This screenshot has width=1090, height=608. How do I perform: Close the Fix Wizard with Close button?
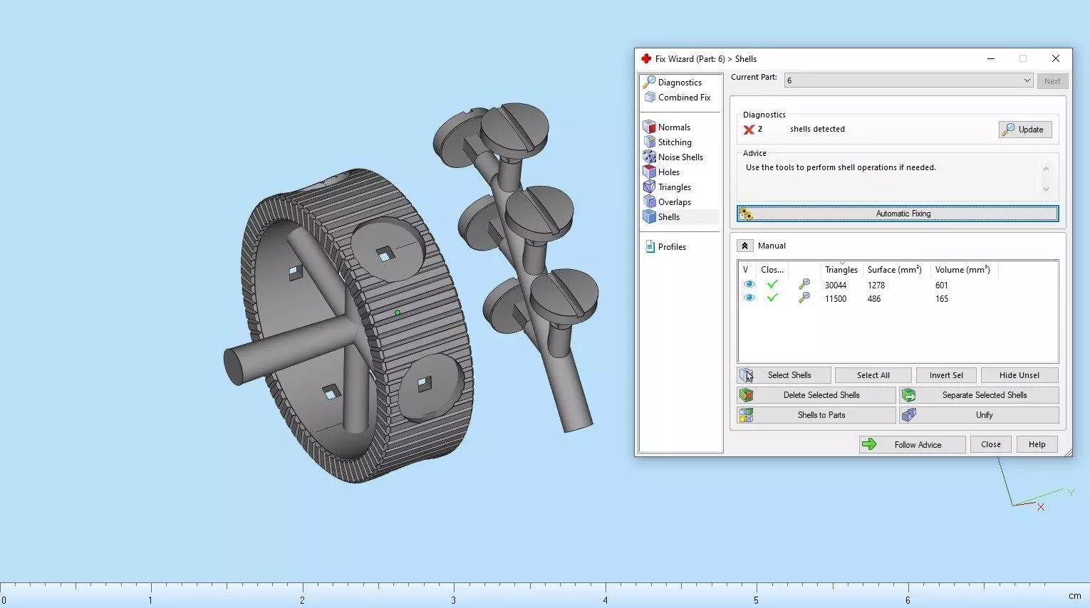coord(991,444)
